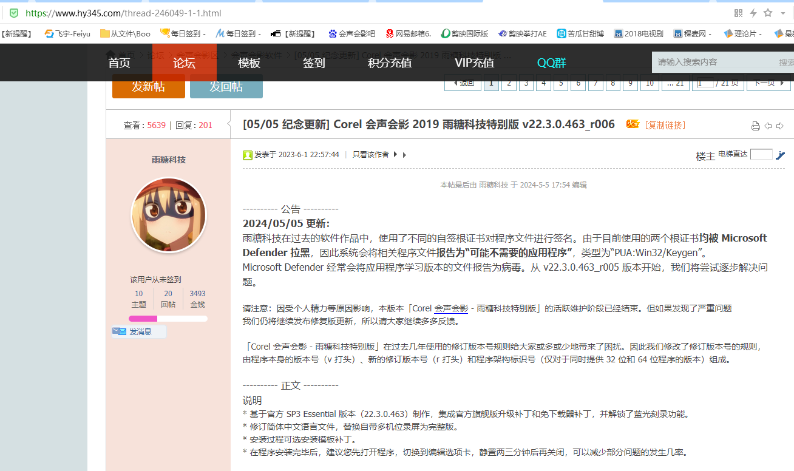Click the 查看: 5639 view count text
This screenshot has height=471, width=794.
pyautogui.click(x=144, y=125)
